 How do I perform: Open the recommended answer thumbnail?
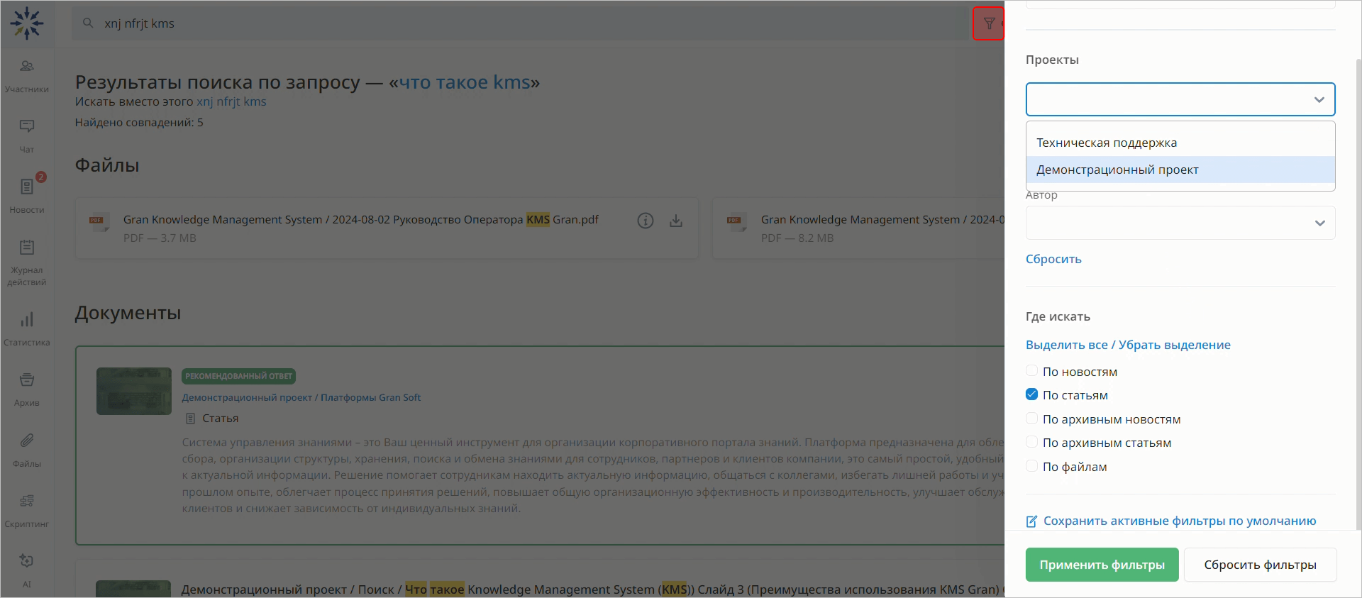pos(134,391)
